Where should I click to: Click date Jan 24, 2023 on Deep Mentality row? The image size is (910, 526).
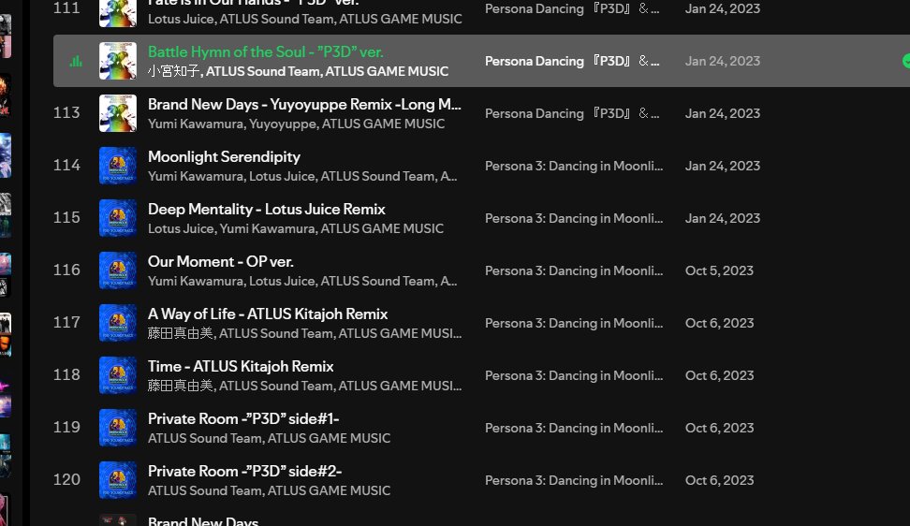click(723, 218)
